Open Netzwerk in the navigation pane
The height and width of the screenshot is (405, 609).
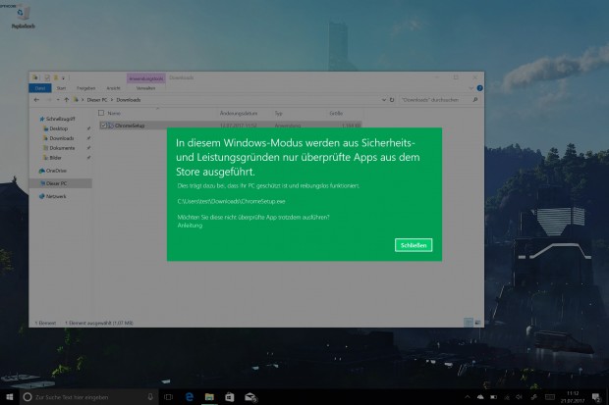pyautogui.click(x=53, y=196)
